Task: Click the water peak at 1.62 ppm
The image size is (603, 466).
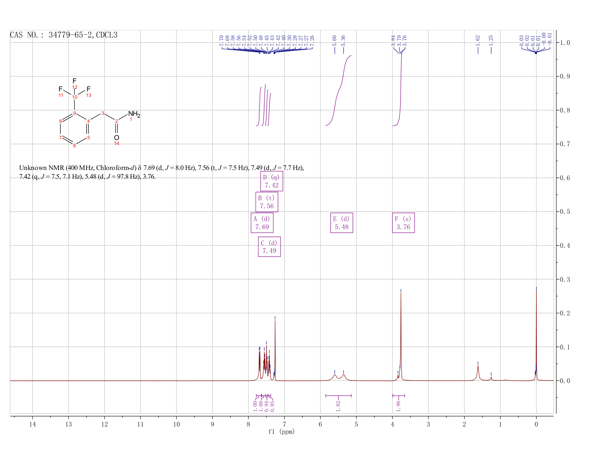Action: (478, 373)
